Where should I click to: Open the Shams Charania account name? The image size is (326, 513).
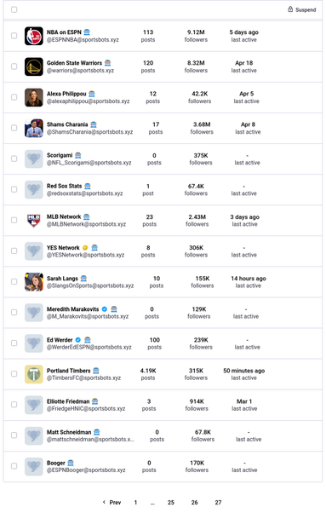pyautogui.click(x=67, y=124)
